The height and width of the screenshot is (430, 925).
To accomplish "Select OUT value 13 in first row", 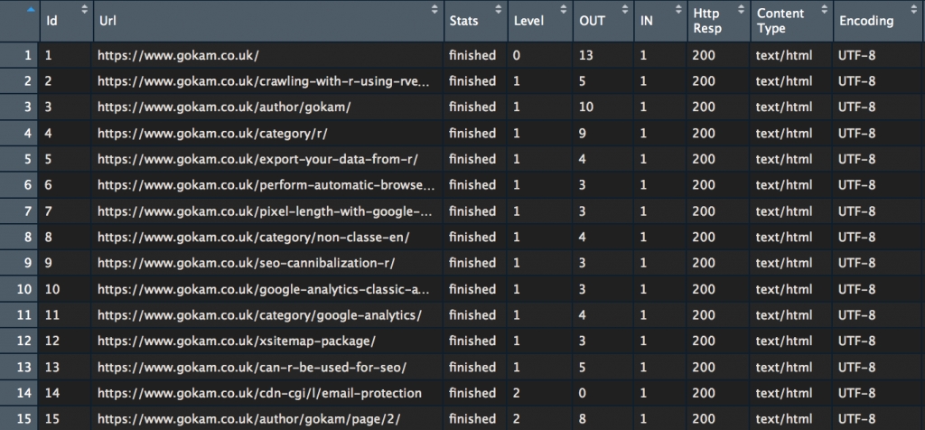I will coord(585,55).
